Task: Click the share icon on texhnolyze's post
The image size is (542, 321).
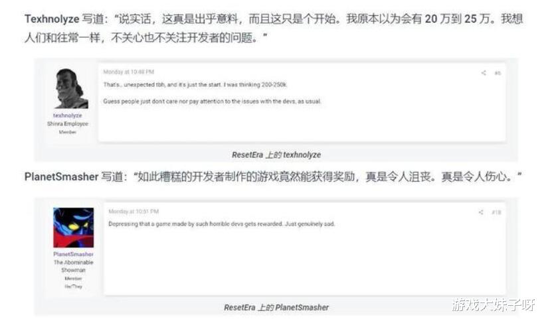Action: tap(484, 73)
